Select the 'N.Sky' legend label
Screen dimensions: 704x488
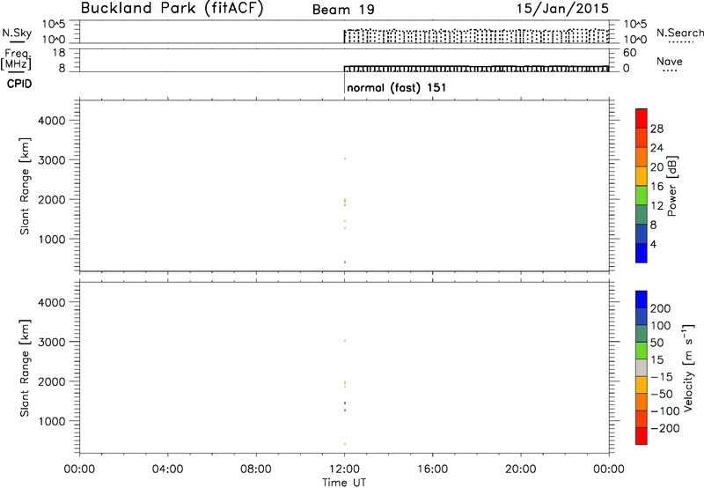pos(17,33)
